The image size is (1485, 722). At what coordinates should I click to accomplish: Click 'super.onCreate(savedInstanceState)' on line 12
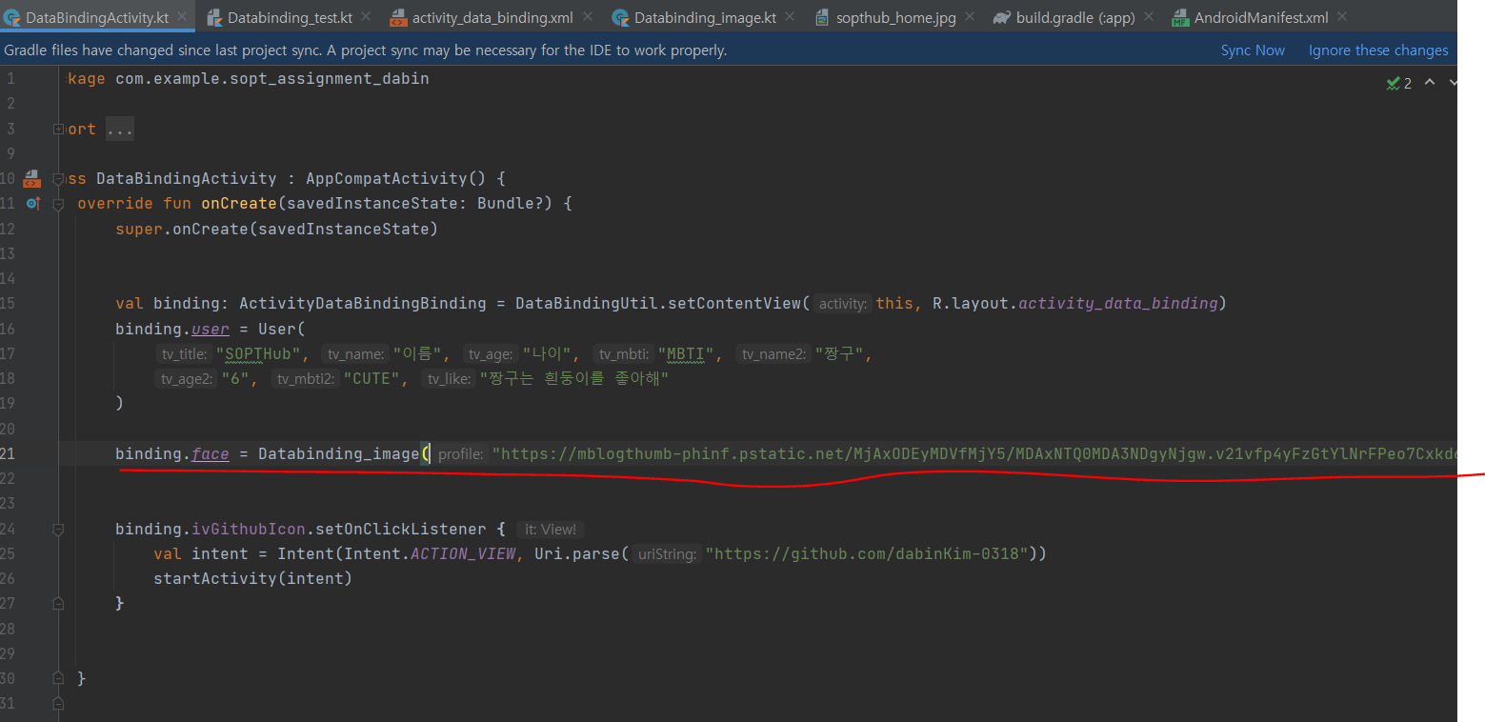pyautogui.click(x=276, y=229)
